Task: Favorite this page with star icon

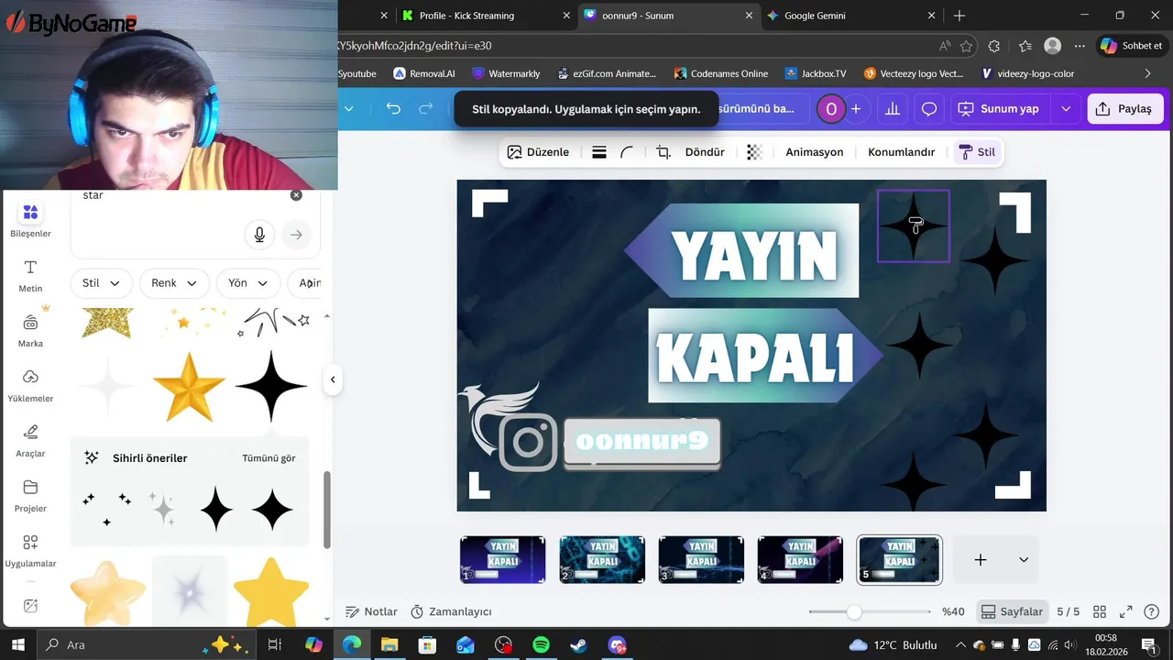Action: (x=967, y=46)
